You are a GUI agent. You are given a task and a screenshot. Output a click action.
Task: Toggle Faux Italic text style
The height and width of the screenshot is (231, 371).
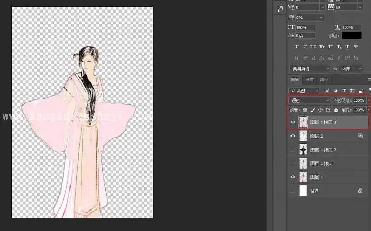[x=305, y=47]
